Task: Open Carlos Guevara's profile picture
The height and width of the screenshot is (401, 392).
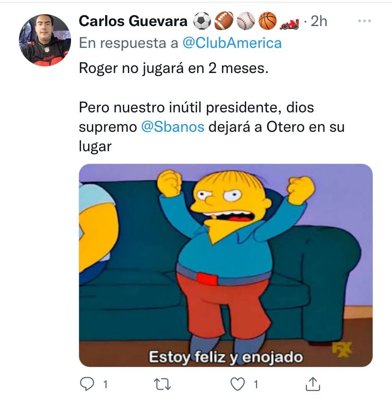Action: 45,40
